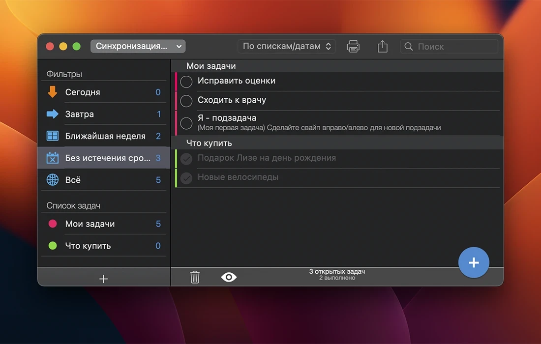Screen dimensions: 541x344
Task: Select the Сегодня filter with orange arrow
Action: coord(82,92)
